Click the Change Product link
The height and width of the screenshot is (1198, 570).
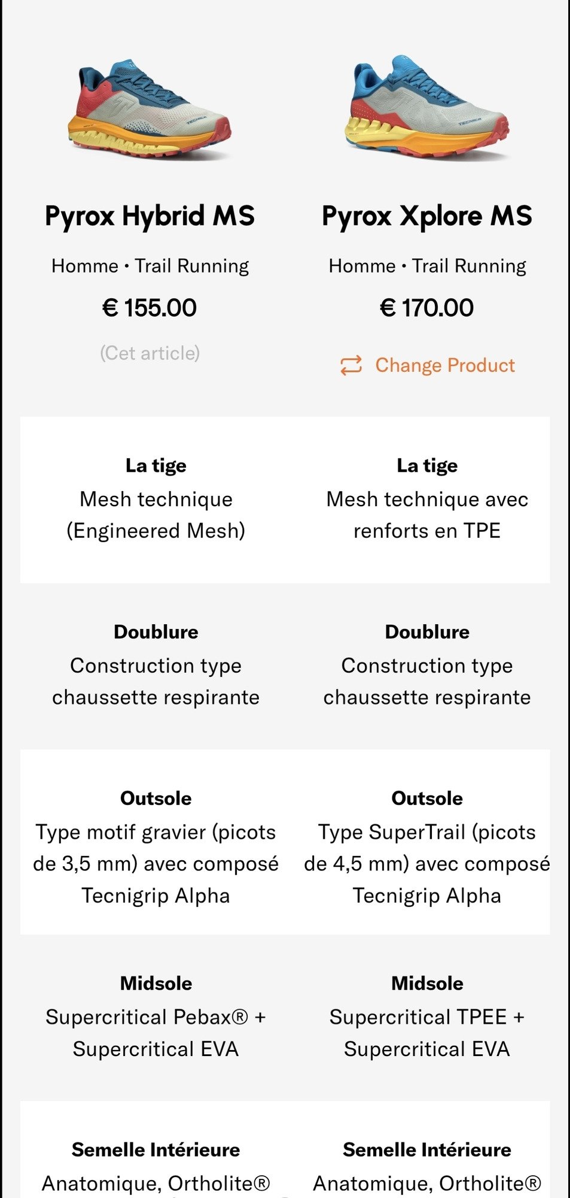coord(444,365)
